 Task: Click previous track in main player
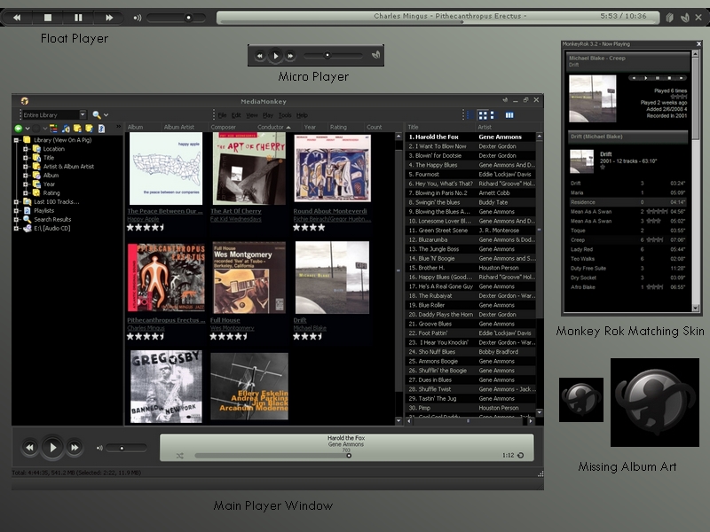point(29,448)
